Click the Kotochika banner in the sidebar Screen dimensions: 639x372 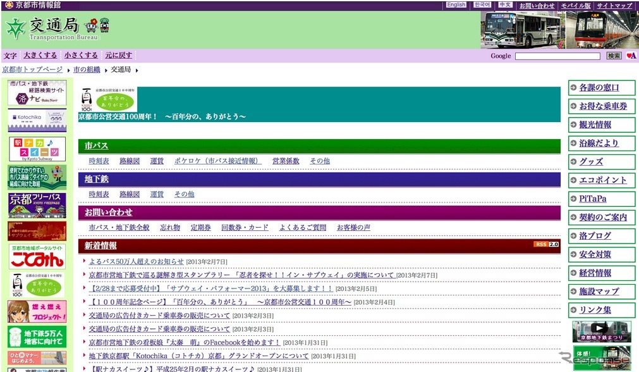pos(37,121)
